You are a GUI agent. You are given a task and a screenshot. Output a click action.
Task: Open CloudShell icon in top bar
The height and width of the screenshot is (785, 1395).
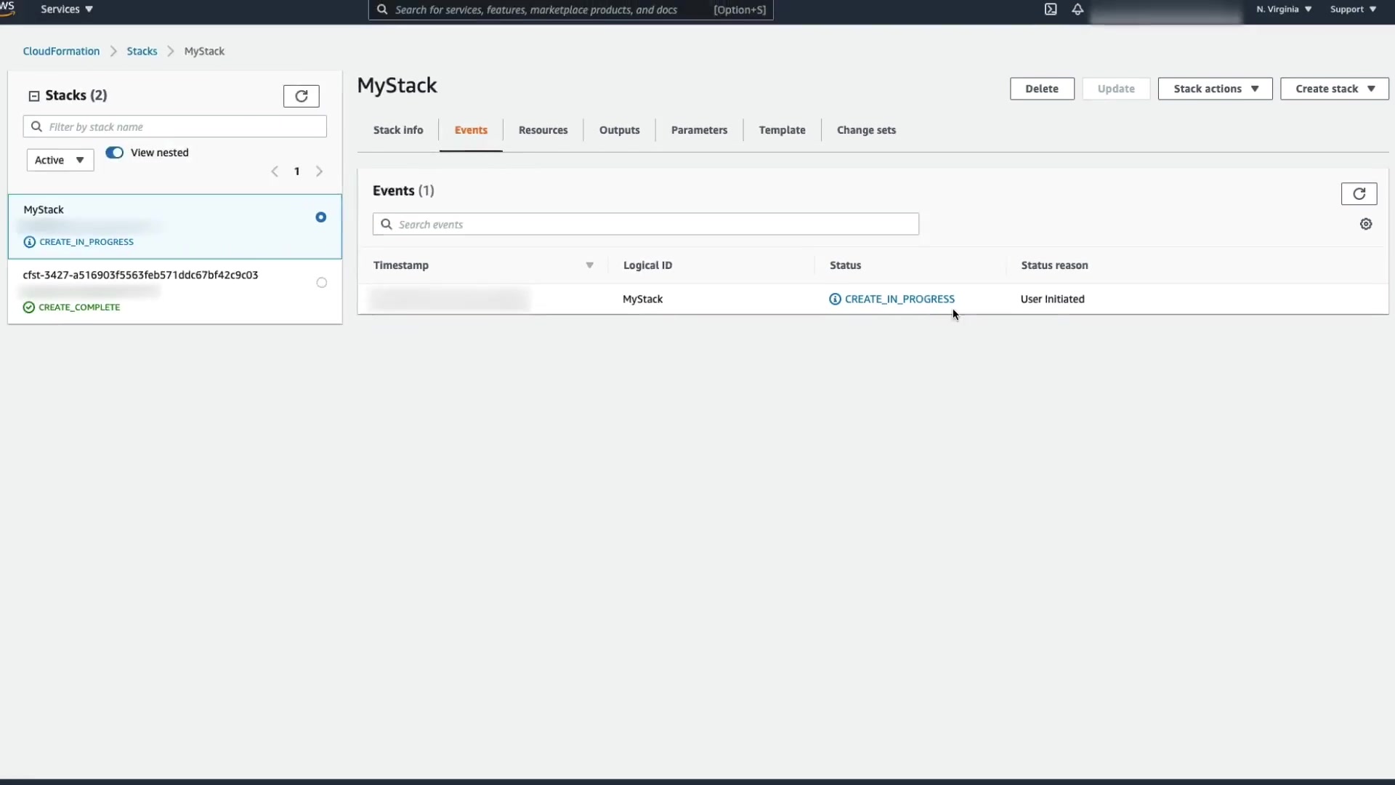tap(1051, 9)
